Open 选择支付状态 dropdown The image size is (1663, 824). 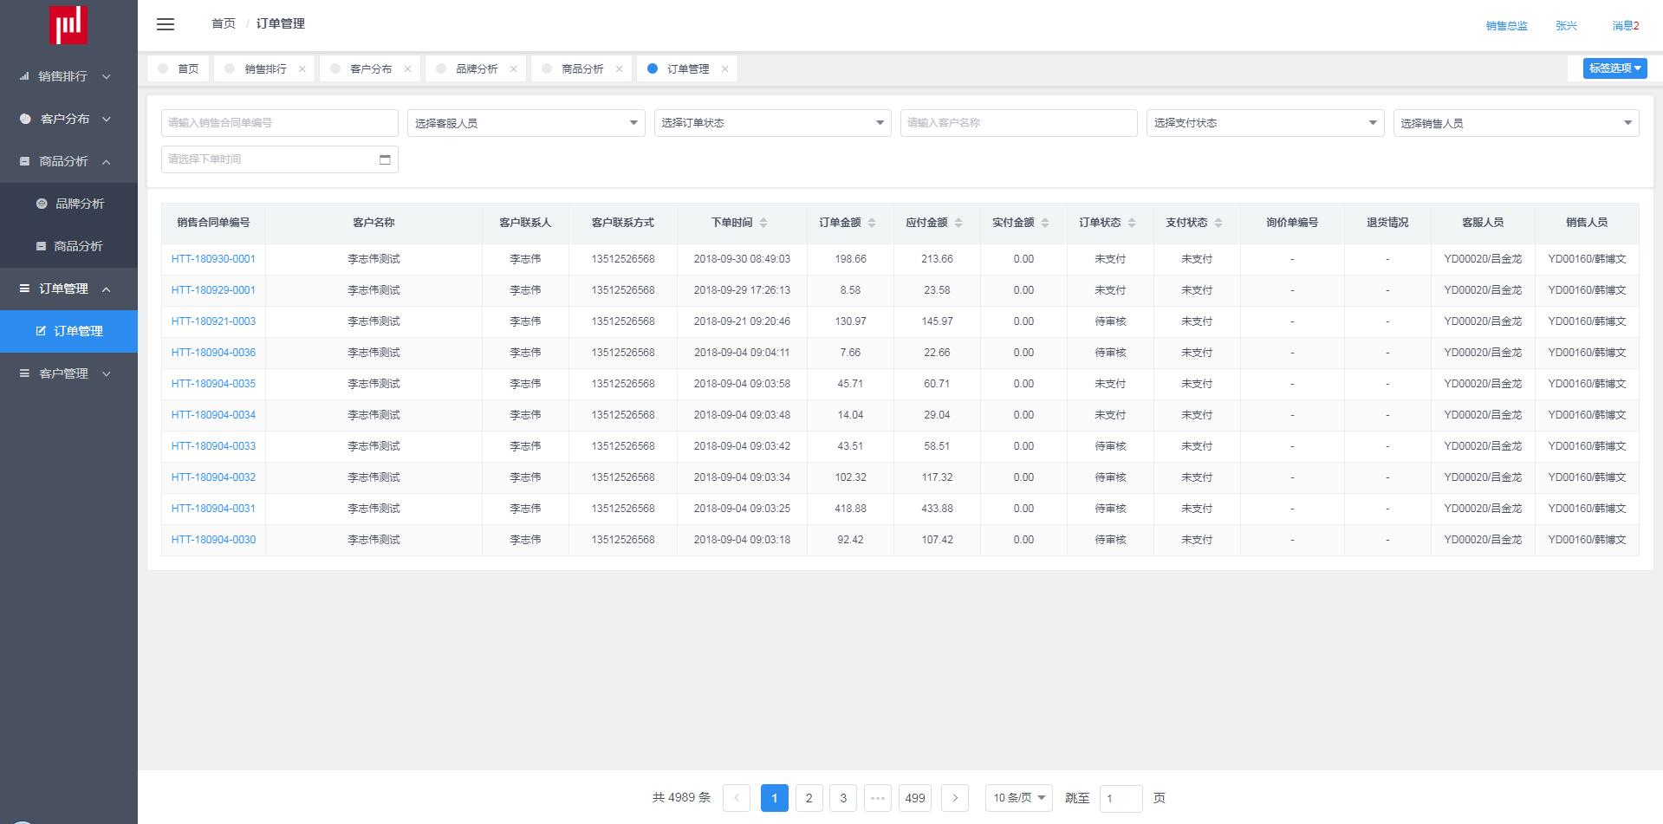(x=1265, y=123)
